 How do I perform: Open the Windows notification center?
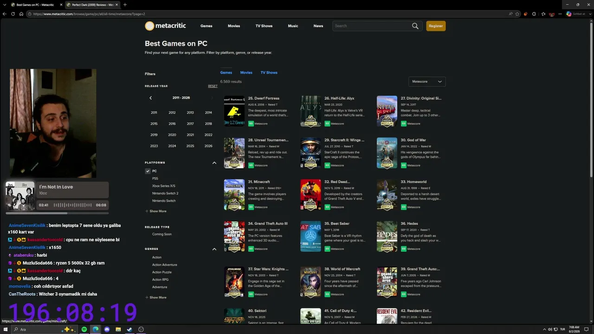click(587, 329)
